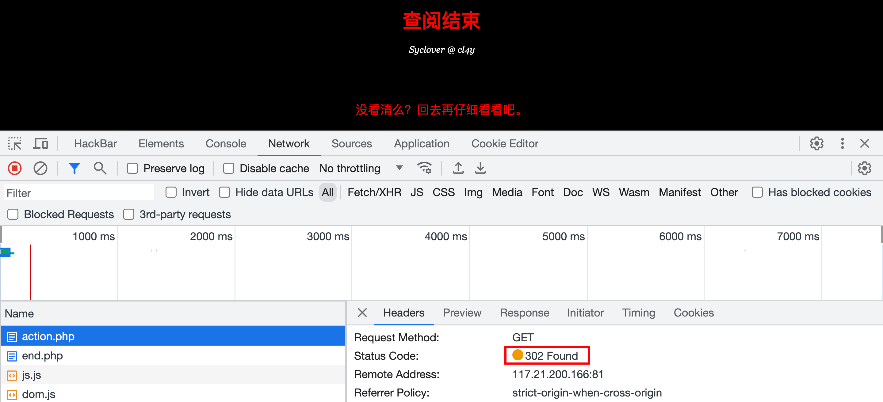
Task: Focus the Filter text input
Action: [x=78, y=192]
